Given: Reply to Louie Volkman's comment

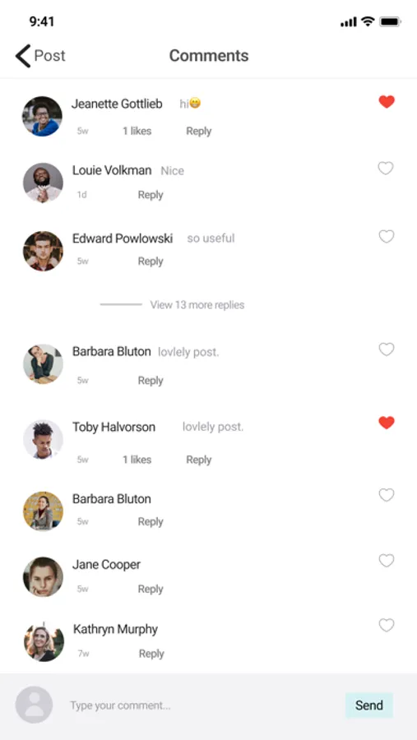Looking at the screenshot, I should 151,195.
